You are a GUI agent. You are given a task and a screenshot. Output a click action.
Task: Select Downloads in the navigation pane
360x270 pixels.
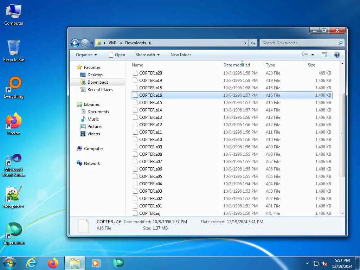(98, 82)
